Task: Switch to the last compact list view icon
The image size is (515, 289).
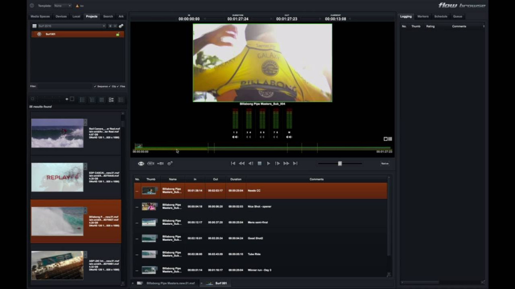Action: (121, 100)
